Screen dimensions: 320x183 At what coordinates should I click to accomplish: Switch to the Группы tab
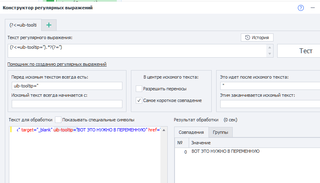(221, 133)
